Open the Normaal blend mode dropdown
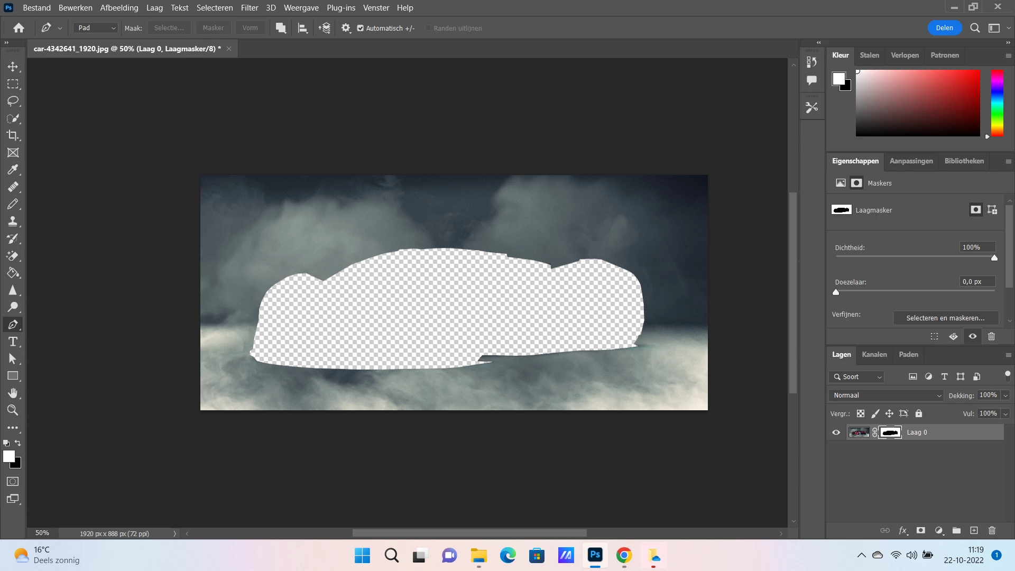Screen dimensions: 1015x571 pos(886,395)
